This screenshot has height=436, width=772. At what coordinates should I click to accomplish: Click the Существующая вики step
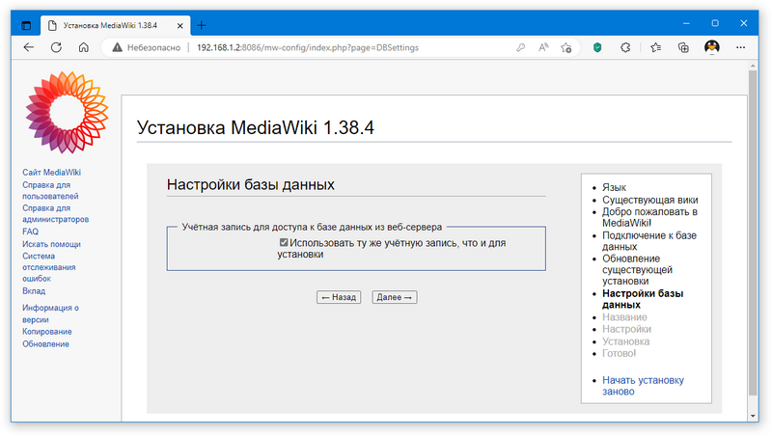tap(649, 200)
